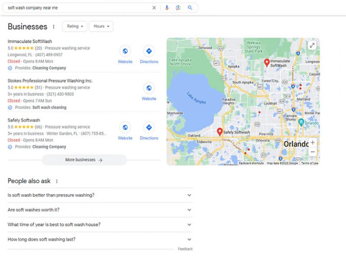Image resolution: width=346 pixels, height=259 pixels.
Task: Click the Apopka town label on the map
Action: tap(233, 66)
